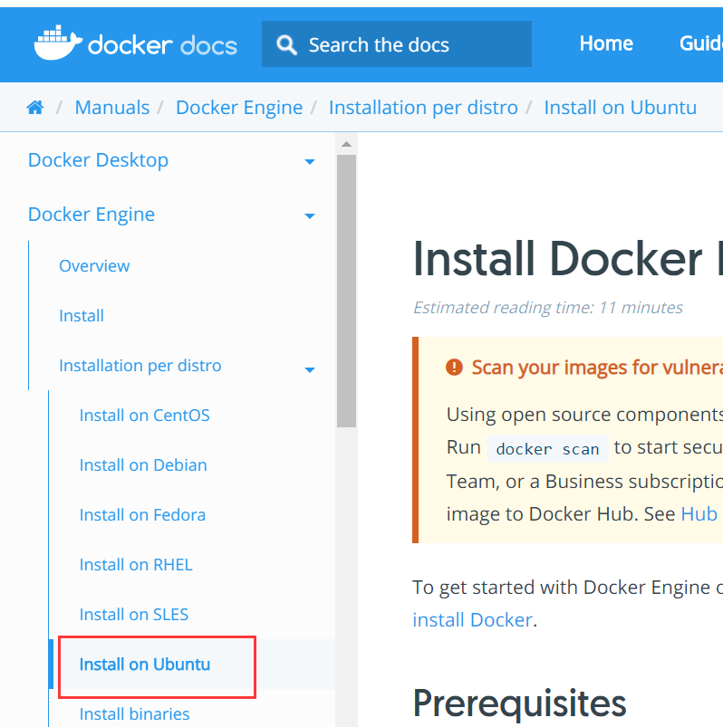Click the magnifier icon in the search bar
Viewport: 723px width, 727px height.
point(286,43)
